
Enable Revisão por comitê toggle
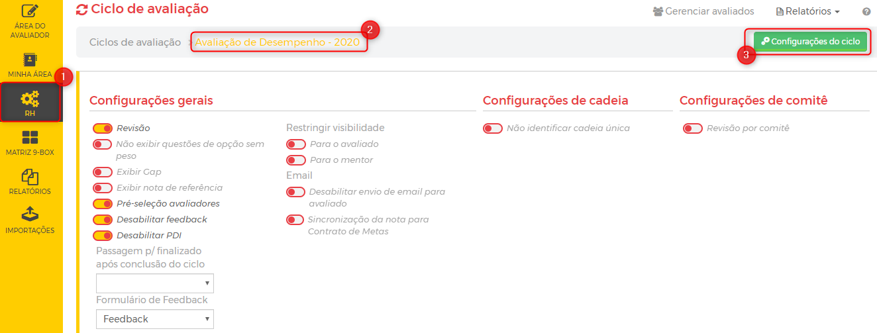[x=692, y=128]
